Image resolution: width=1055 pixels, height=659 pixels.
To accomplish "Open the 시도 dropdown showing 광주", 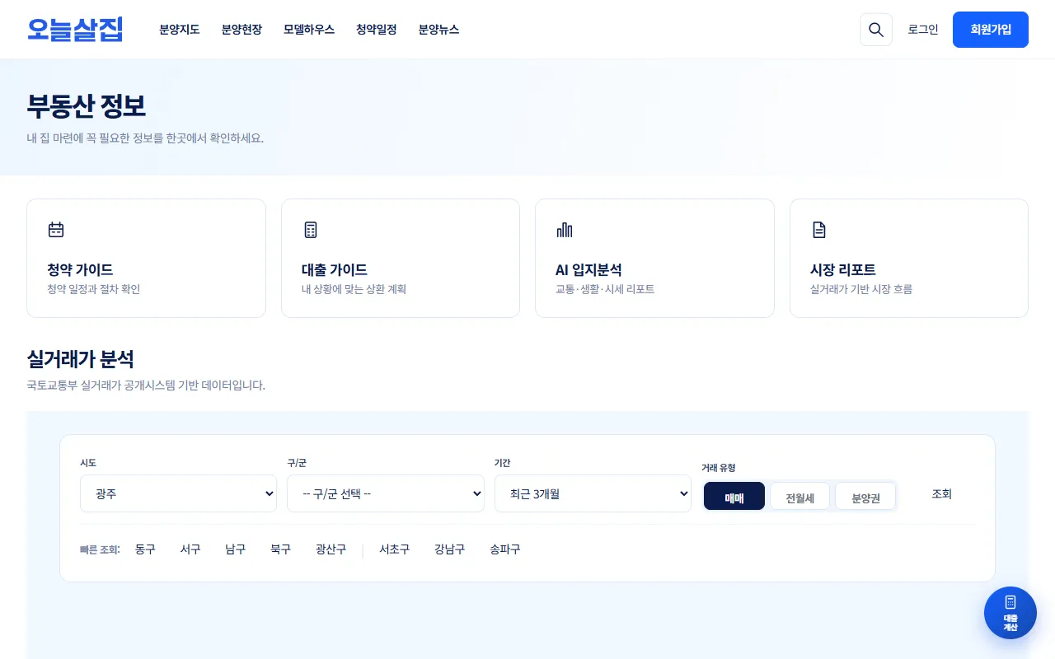I will pyautogui.click(x=178, y=493).
